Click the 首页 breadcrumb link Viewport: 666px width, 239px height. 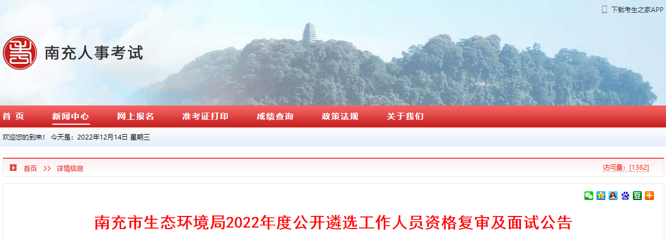30,169
